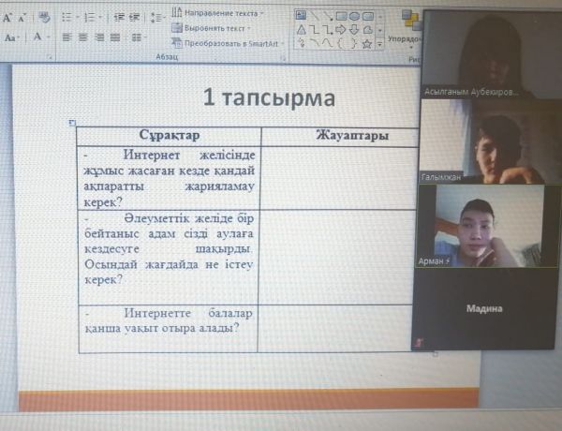Screen dimensions: 562x431
Task: Select the star shape in shapes gallery
Action: [366, 43]
